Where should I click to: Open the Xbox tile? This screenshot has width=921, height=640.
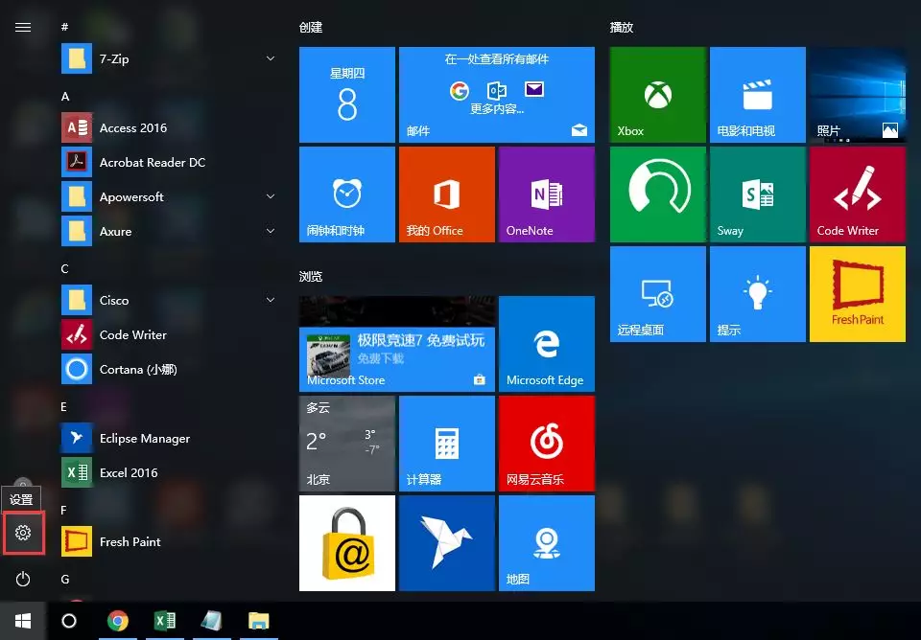pyautogui.click(x=657, y=95)
